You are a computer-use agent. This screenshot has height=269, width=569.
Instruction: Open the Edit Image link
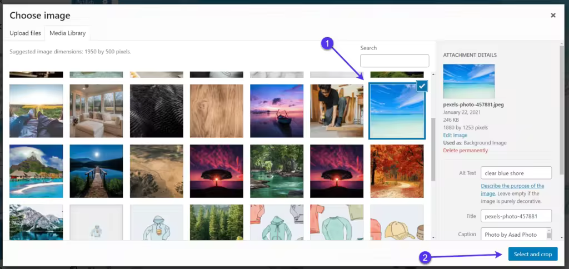point(455,135)
